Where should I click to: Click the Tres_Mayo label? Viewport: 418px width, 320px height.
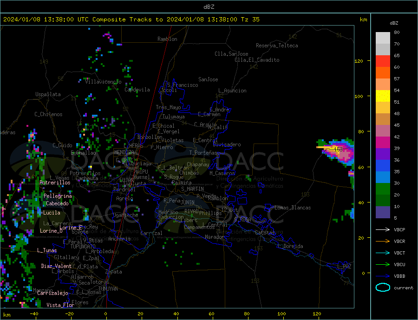pos(169,107)
